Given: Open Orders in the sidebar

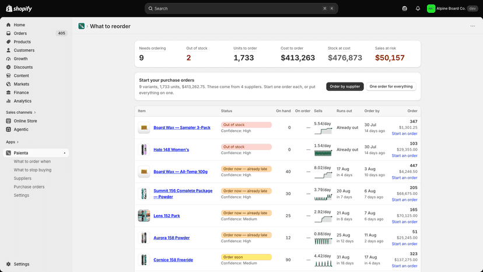Looking at the screenshot, I should point(20,33).
